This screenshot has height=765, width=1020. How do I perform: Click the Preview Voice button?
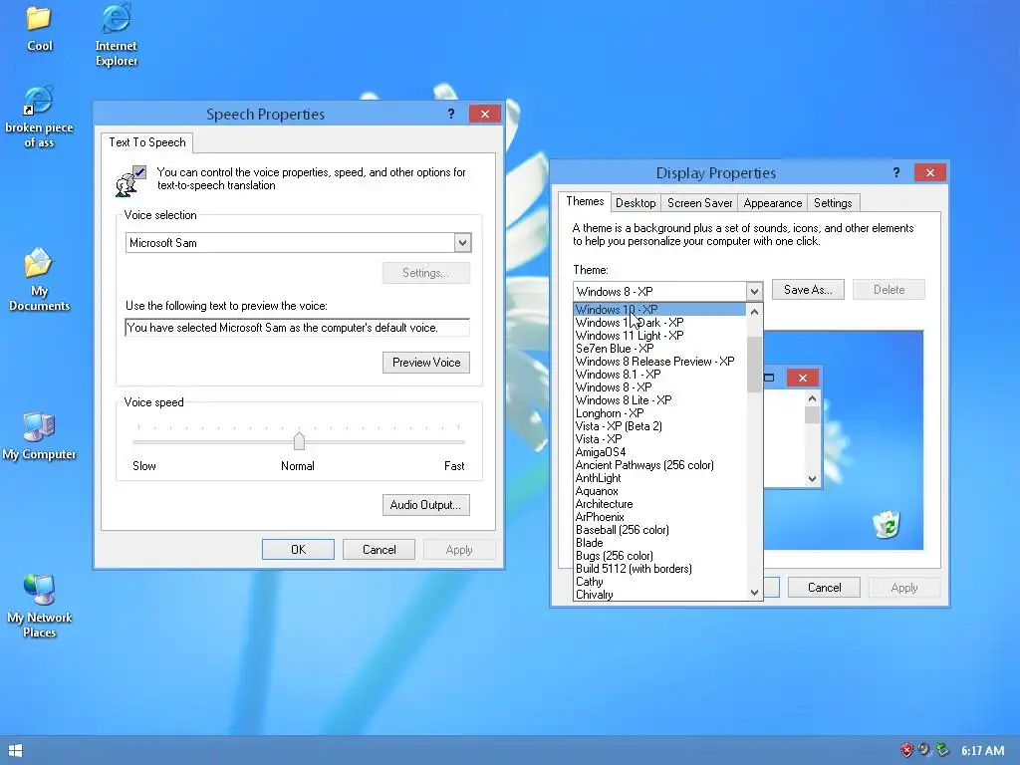(426, 363)
